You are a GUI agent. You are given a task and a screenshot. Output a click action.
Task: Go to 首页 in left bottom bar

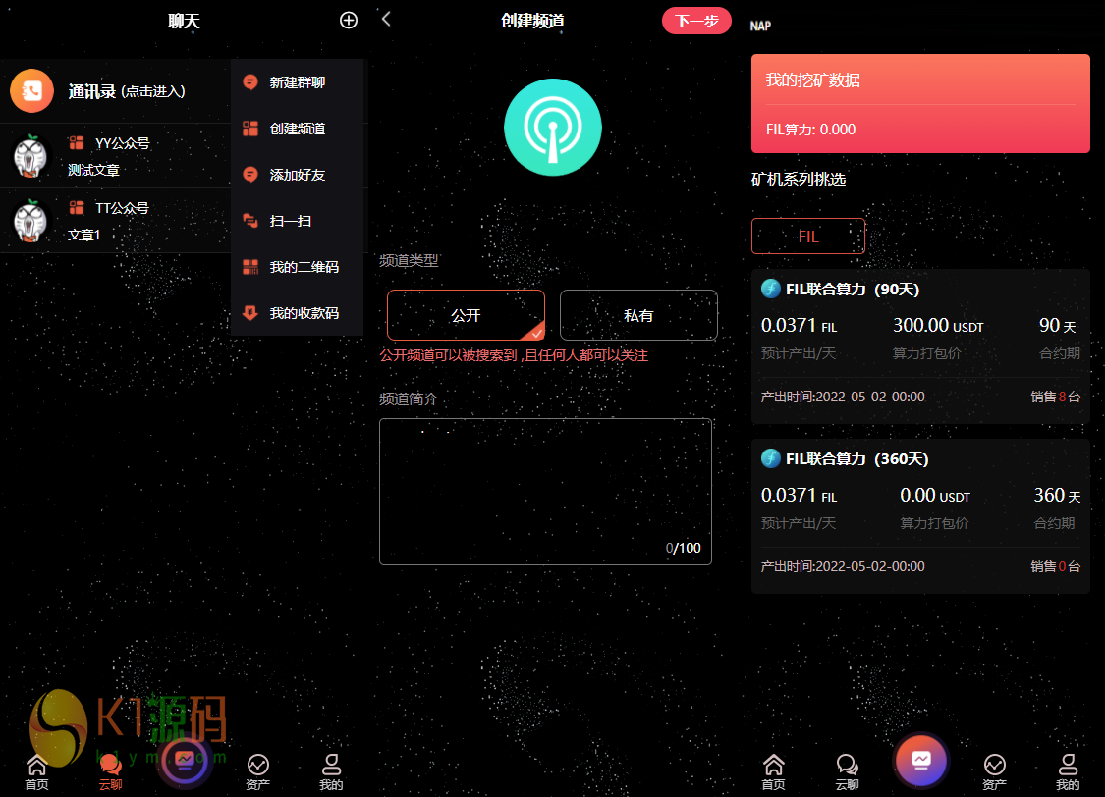(x=36, y=772)
